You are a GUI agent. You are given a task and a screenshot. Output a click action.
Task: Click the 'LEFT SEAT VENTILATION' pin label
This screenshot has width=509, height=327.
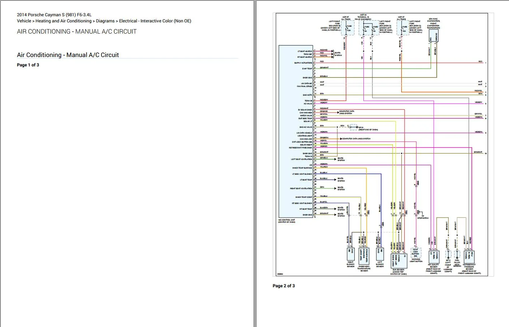point(302,159)
